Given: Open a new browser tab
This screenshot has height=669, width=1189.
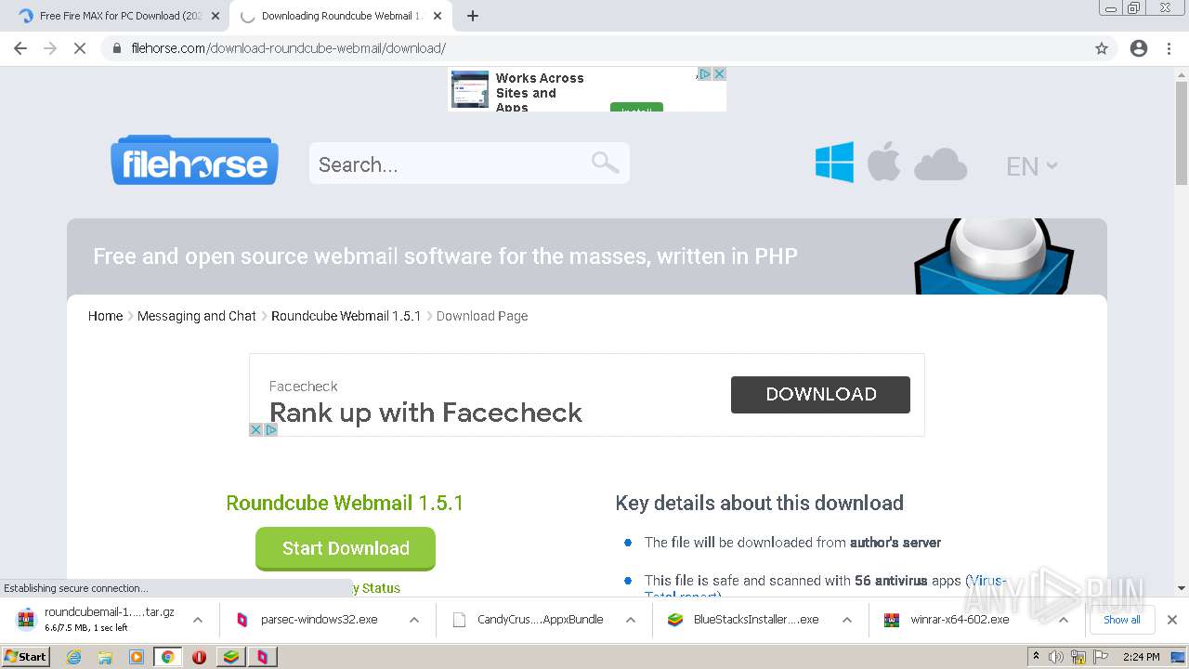Looking at the screenshot, I should click(473, 16).
